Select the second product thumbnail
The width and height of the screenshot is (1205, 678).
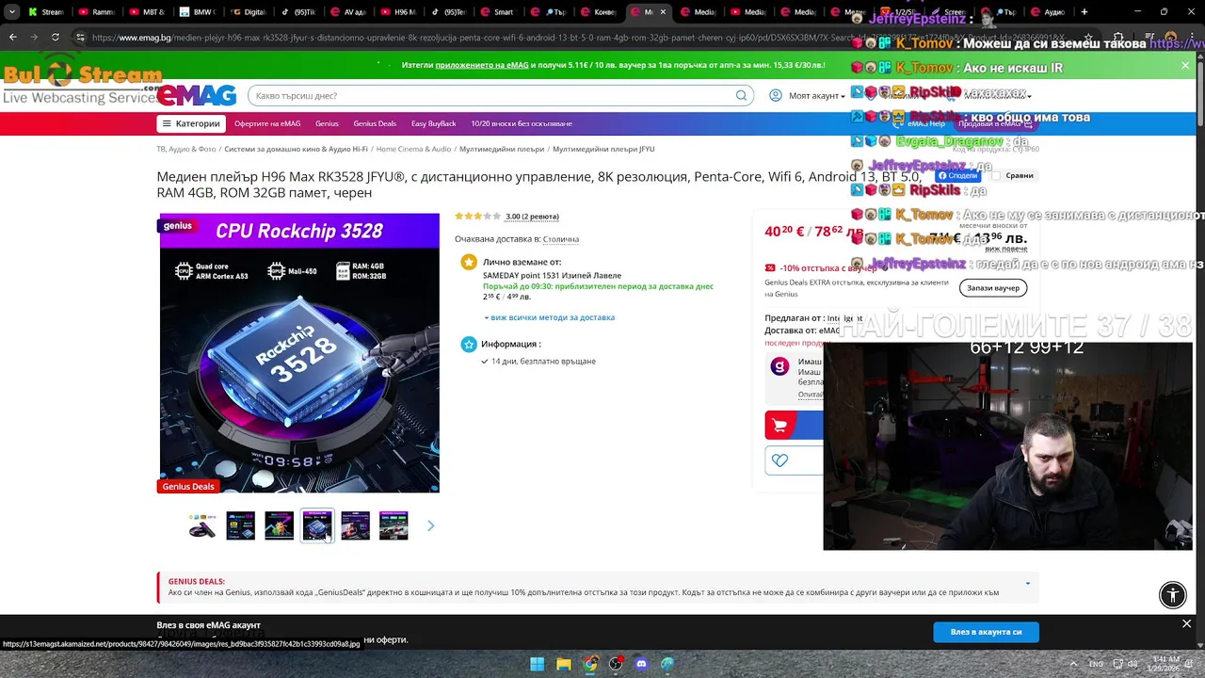[240, 525]
